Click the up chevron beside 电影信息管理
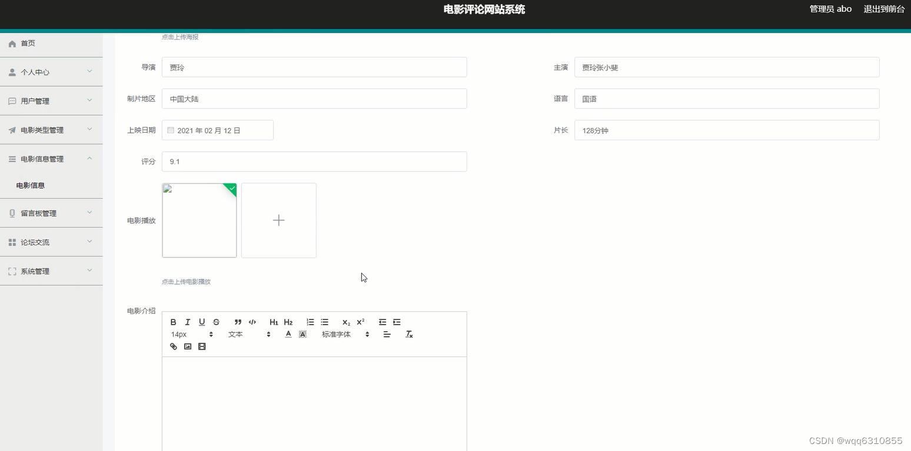The height and width of the screenshot is (451, 911). 89,158
